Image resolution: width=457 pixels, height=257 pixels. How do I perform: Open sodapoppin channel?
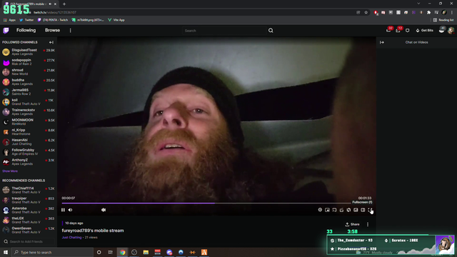coord(29,62)
